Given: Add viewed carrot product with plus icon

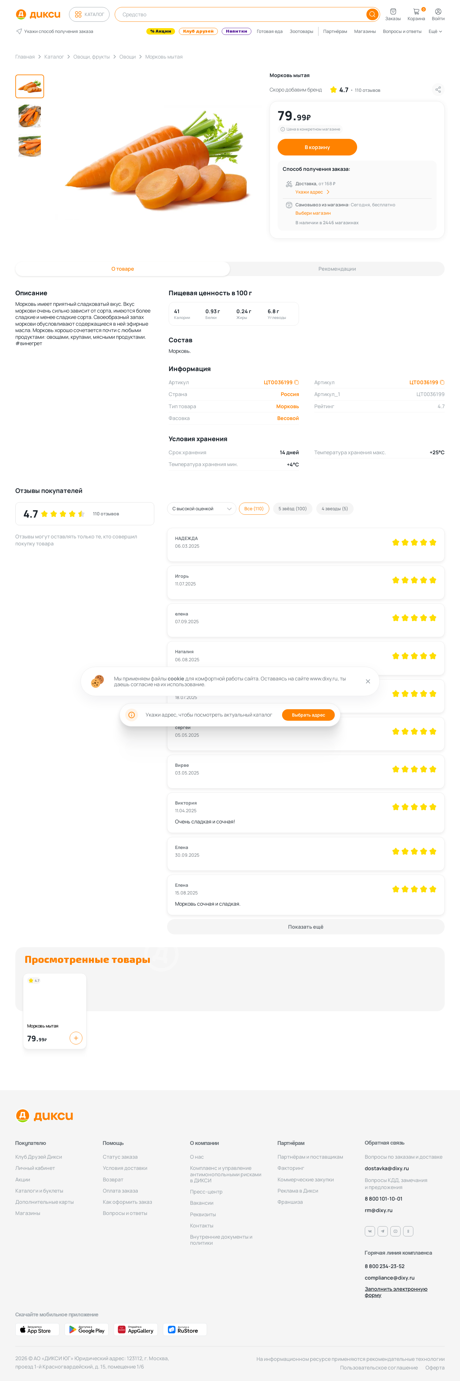Looking at the screenshot, I should pos(76,1038).
